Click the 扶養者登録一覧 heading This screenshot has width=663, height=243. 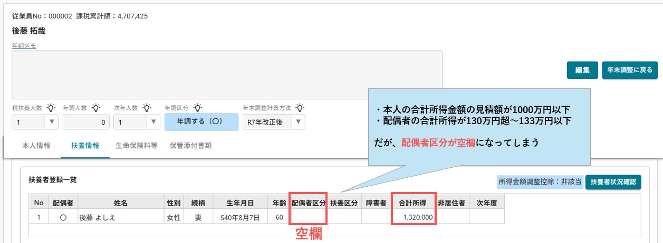point(53,179)
